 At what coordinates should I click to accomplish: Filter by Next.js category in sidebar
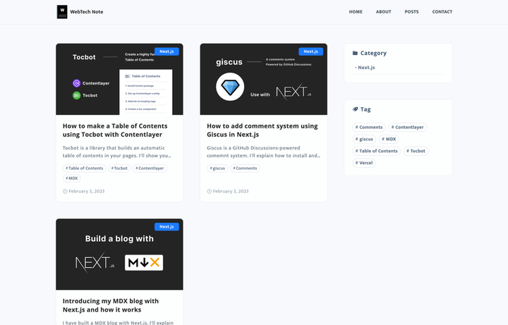(x=365, y=68)
